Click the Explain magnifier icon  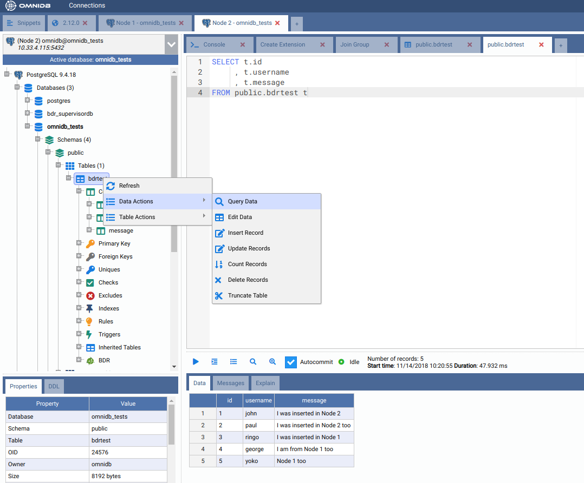pos(253,362)
